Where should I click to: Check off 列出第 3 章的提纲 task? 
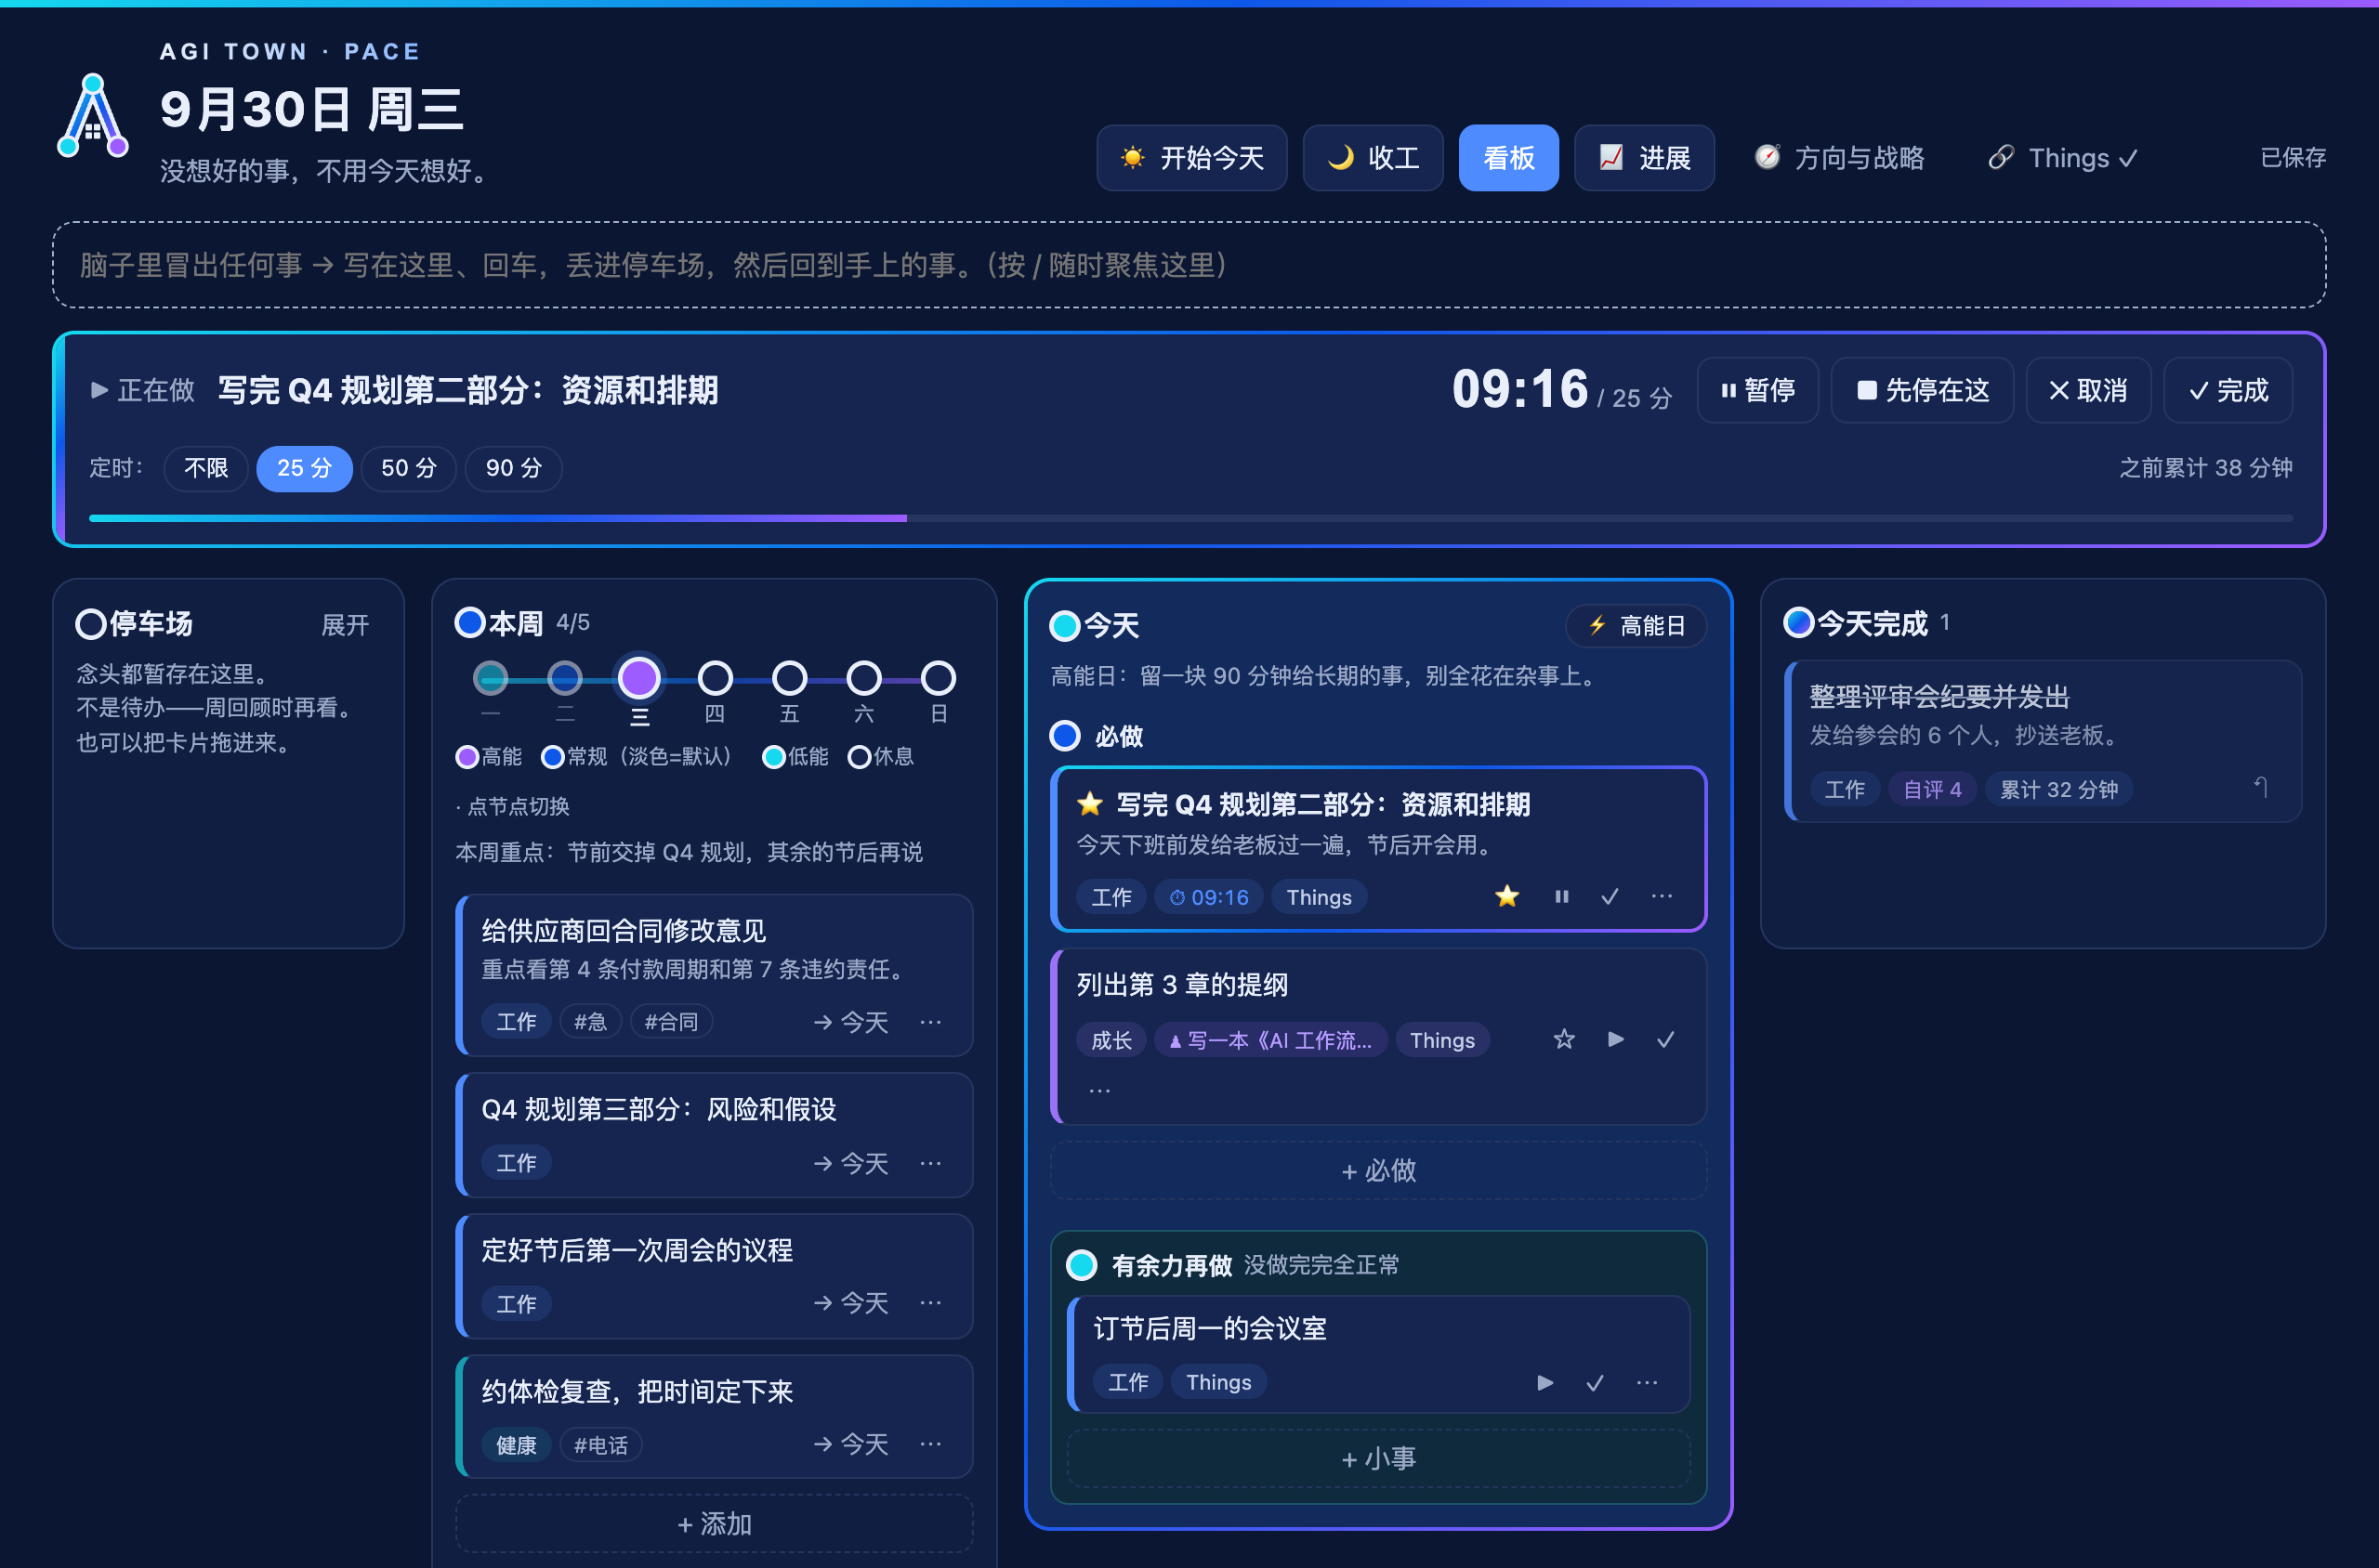coord(1665,1040)
